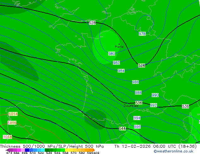Click the red 1016 pressure label
The height and width of the screenshot is (154, 200).
tap(12, 123)
